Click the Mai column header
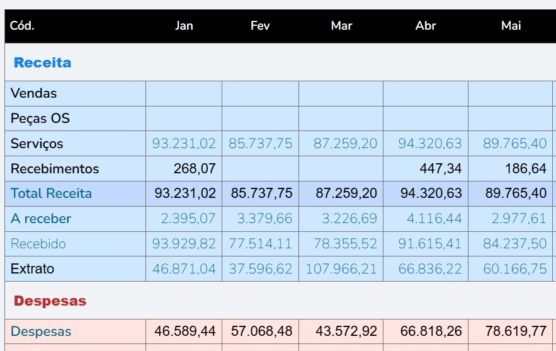 coord(511,26)
